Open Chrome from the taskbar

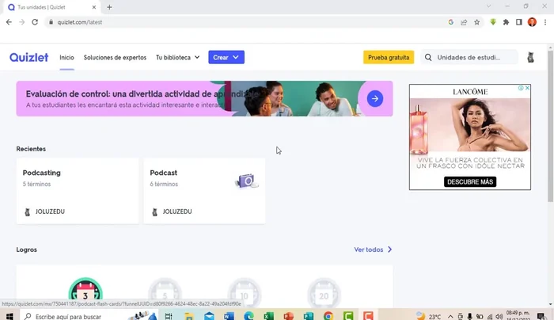click(x=328, y=316)
